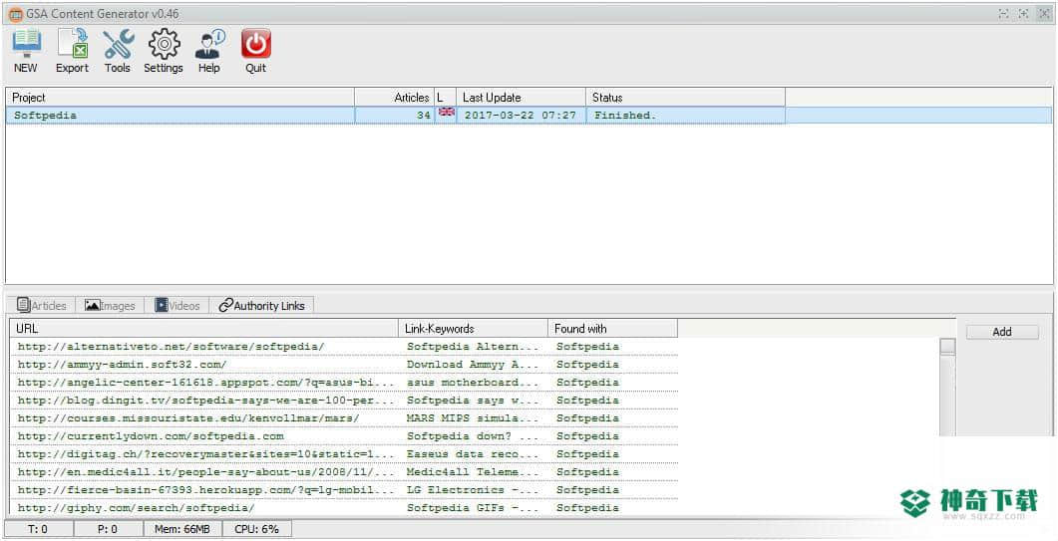Click the 'asus motherboard...' keyword cell
Viewport: 1058px width, 541px height.
pos(473,383)
